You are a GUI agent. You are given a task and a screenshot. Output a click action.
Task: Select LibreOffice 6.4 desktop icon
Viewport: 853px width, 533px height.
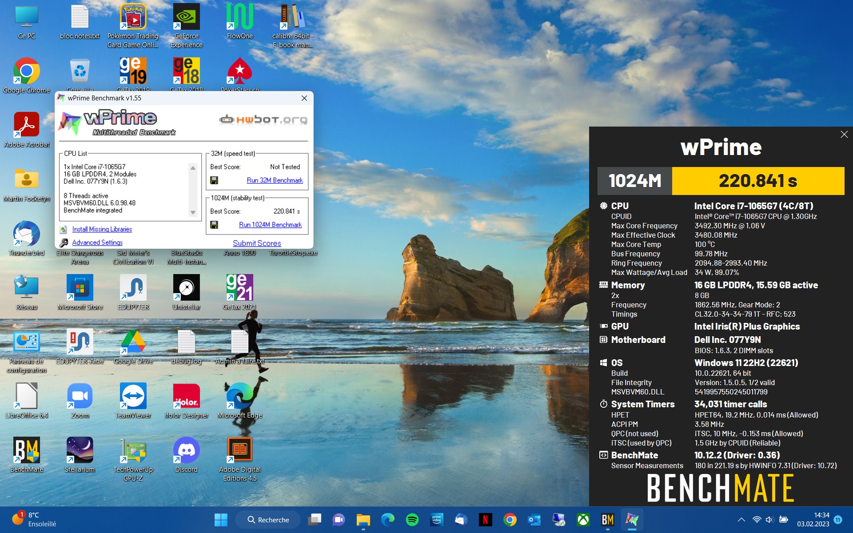pos(27,401)
